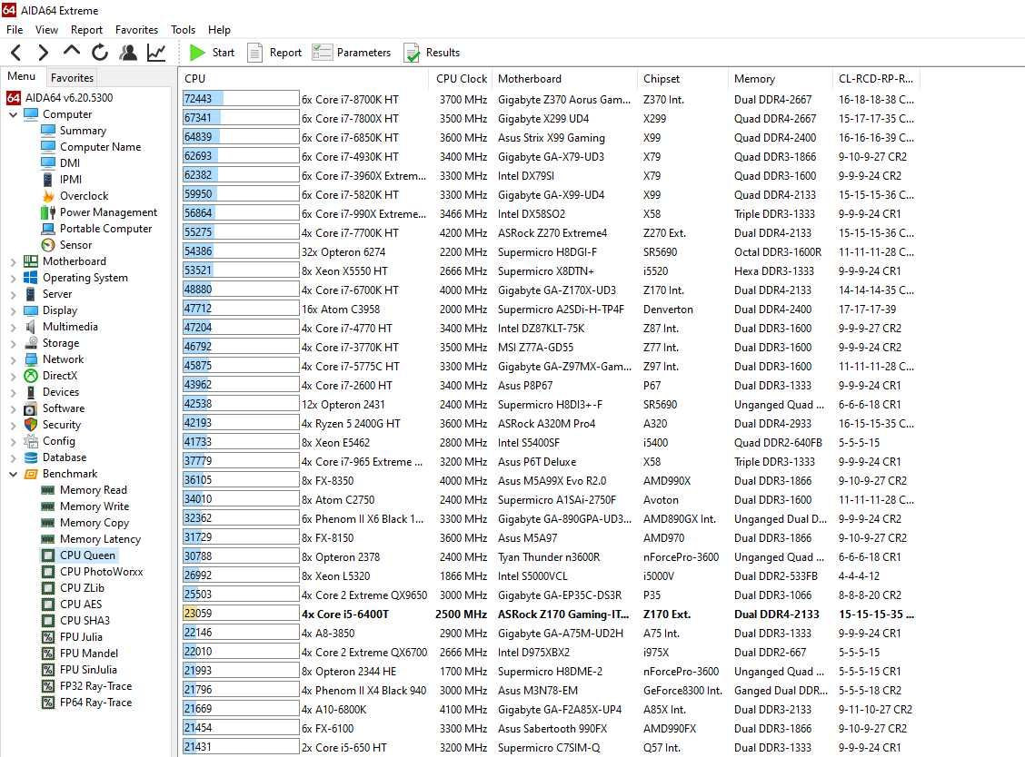
Task: Open the Favorites menu
Action: 136,29
